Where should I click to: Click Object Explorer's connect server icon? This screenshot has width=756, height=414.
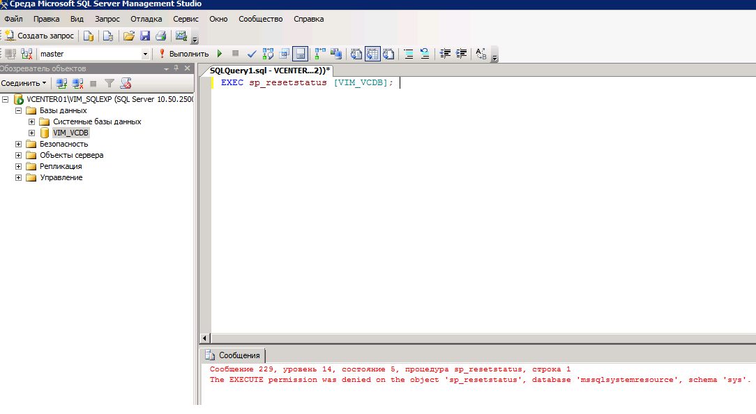point(61,84)
